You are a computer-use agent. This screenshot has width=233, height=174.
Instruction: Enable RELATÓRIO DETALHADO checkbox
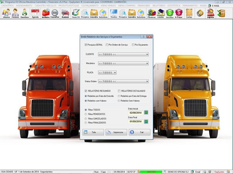119,91
